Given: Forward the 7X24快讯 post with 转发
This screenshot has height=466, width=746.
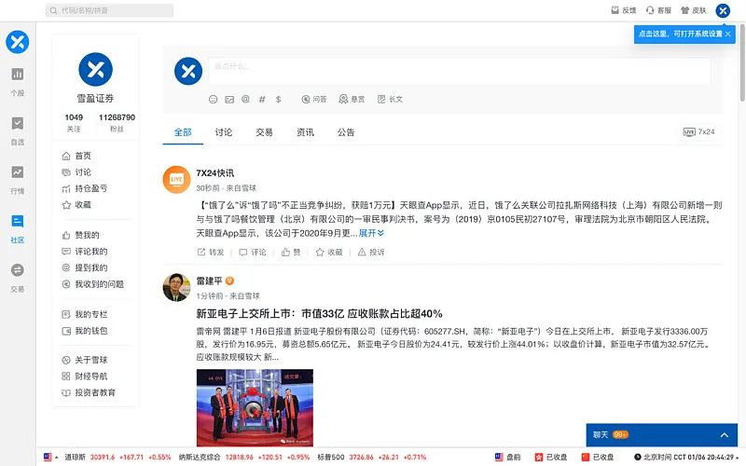Looking at the screenshot, I should click(x=211, y=252).
